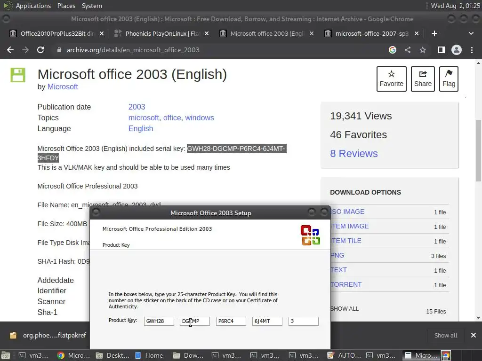Viewport: 482px width, 361px height.
Task: Switch to Home taskbar window
Action: (x=149, y=355)
